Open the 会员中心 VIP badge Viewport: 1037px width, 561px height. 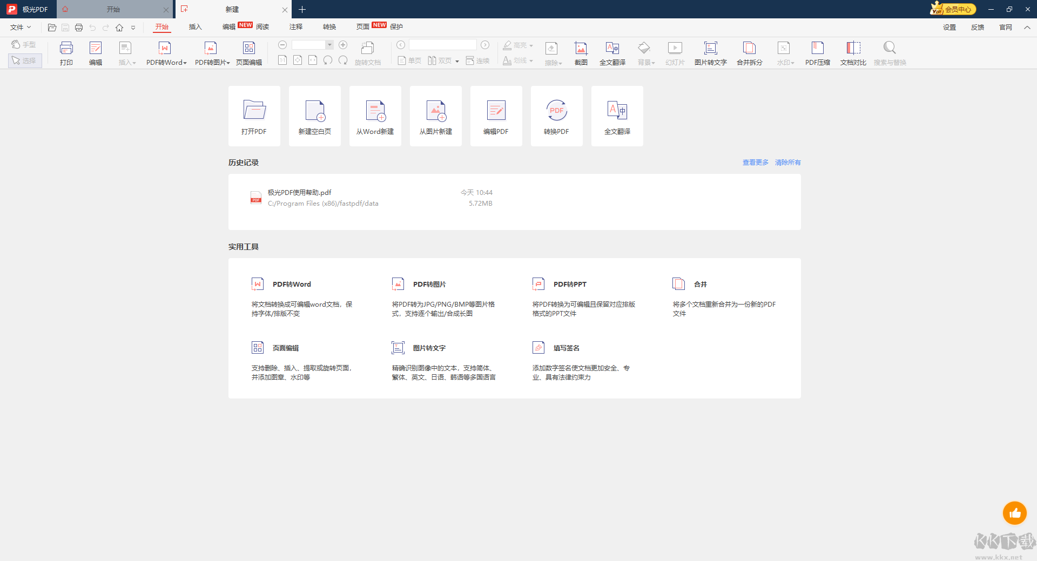tap(953, 9)
